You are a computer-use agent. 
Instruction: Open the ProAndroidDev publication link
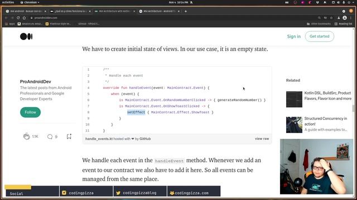(x=36, y=82)
